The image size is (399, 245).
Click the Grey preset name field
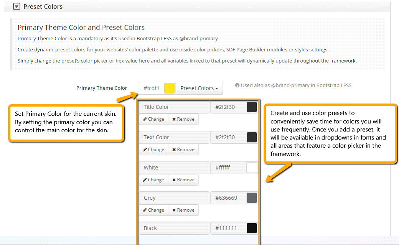pyautogui.click(x=174, y=198)
